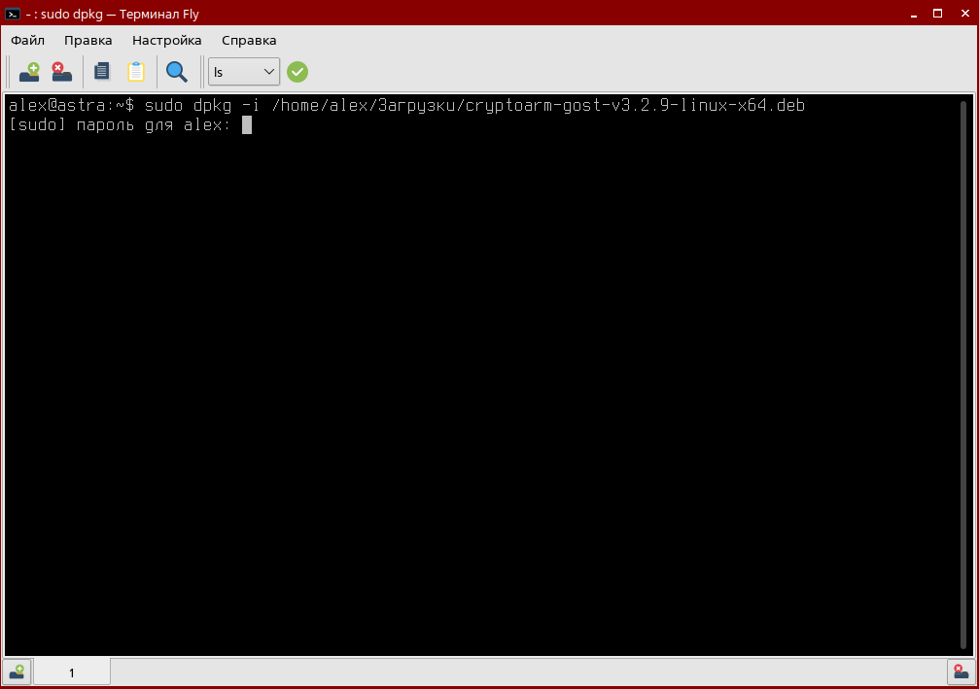Add a new tab from bottom-left icon
979x689 pixels.
[17, 671]
